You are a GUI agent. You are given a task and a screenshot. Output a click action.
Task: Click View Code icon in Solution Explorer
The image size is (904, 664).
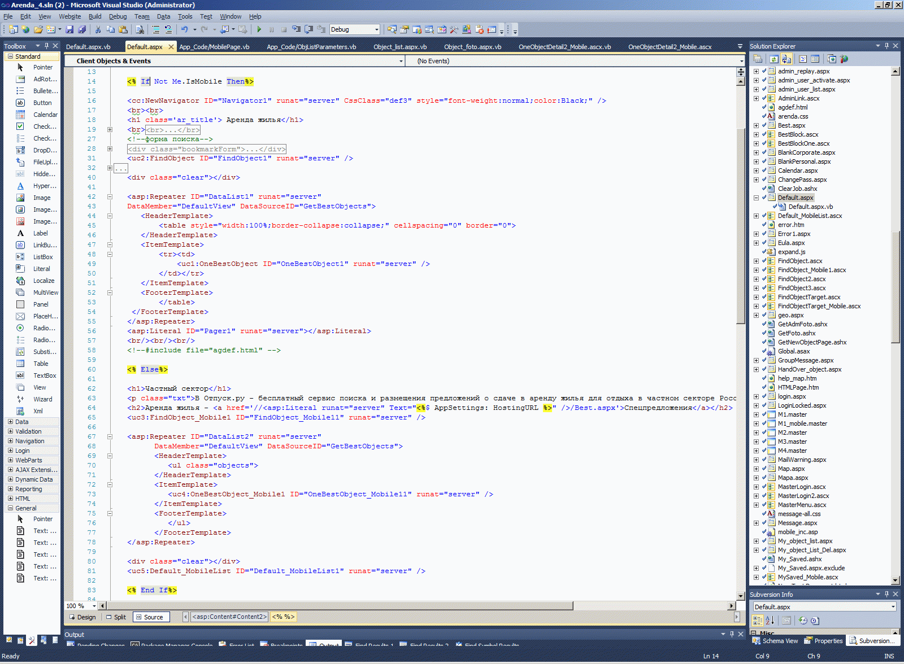click(802, 59)
